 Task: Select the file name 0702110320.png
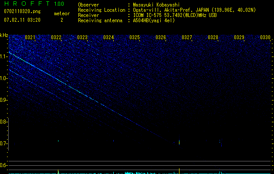(x=22, y=12)
